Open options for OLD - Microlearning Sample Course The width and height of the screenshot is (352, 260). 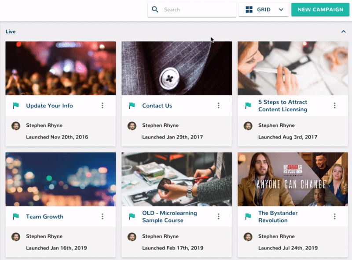[x=219, y=217]
